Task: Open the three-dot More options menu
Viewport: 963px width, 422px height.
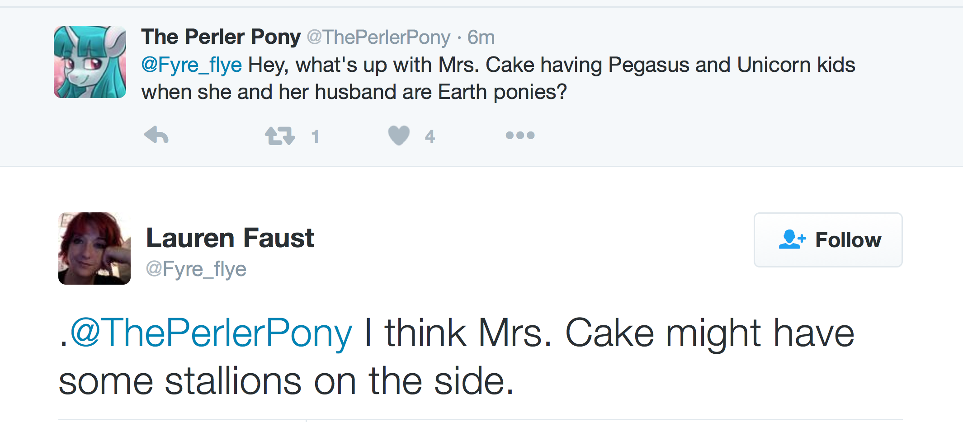Action: [x=520, y=135]
